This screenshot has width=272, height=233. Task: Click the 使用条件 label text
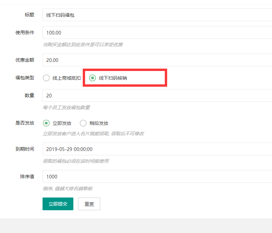pos(25,32)
